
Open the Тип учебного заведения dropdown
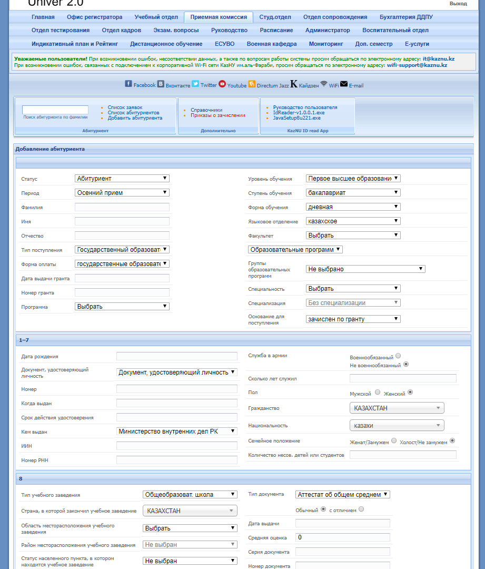(190, 494)
